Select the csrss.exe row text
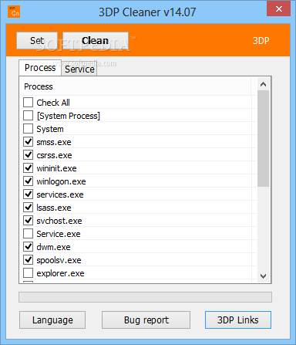The height and width of the screenshot is (345, 296). (54, 155)
